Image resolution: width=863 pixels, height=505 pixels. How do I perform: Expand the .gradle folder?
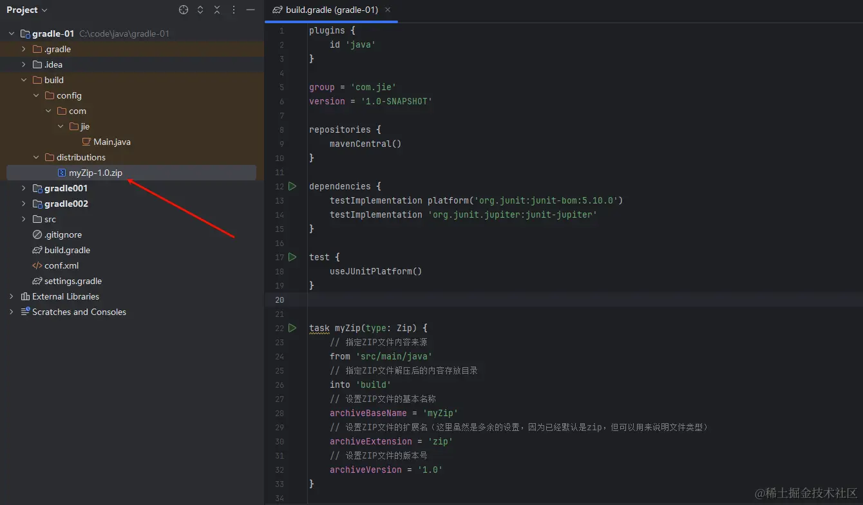click(24, 49)
